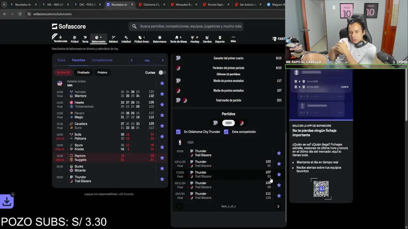The height and width of the screenshot is (229, 408).
Task: Reload the browser page
Action: tap(20, 14)
